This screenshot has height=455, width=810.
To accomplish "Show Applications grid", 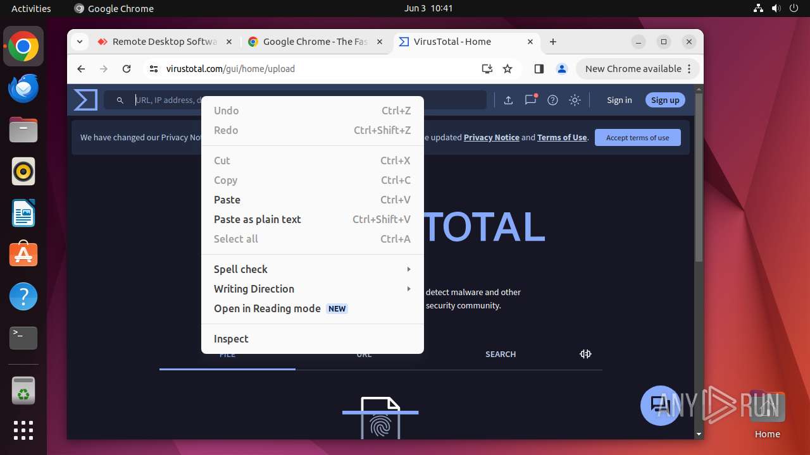I will [23, 430].
